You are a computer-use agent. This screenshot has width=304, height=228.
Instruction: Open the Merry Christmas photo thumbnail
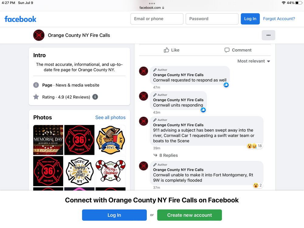[111, 171]
